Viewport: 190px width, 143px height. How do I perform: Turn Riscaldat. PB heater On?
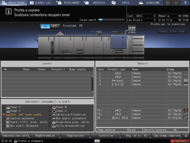[45, 26]
